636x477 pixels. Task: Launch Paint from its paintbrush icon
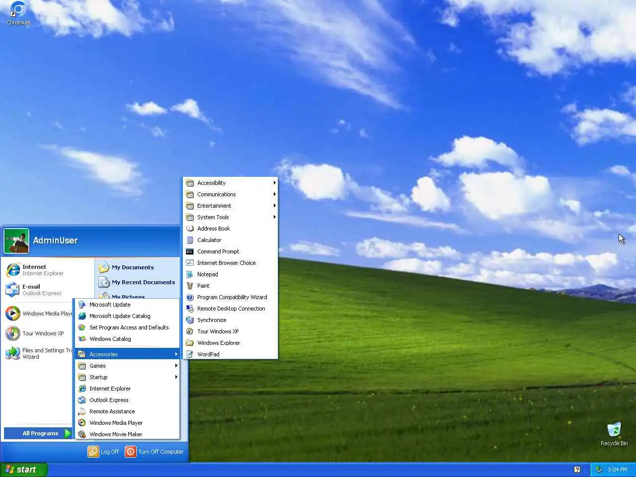point(190,286)
